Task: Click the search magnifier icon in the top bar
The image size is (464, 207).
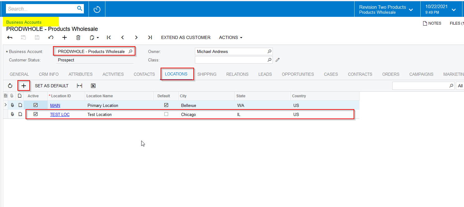Action: pos(80,8)
